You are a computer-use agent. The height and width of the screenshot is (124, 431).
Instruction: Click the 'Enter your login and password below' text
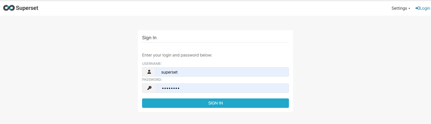point(177,55)
